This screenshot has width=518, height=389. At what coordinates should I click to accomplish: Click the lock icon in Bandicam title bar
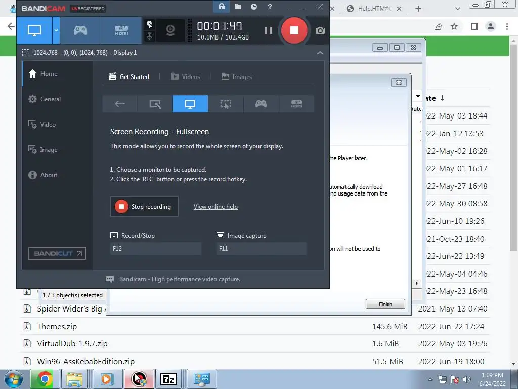(x=222, y=7)
